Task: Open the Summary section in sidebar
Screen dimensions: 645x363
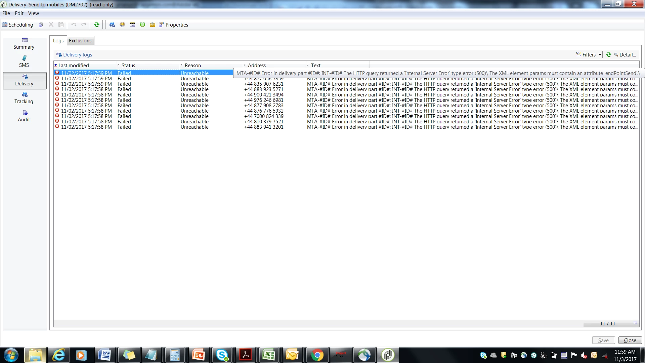Action: [x=24, y=44]
